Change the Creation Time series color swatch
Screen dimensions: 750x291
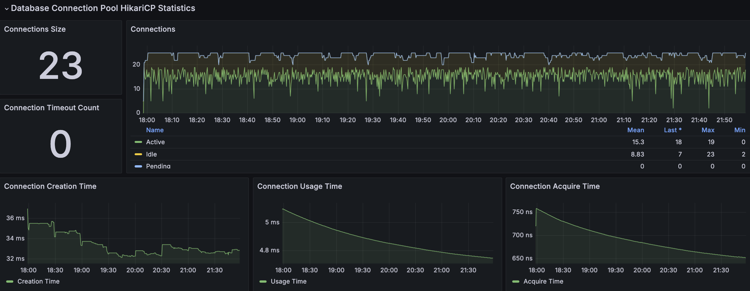coord(10,282)
